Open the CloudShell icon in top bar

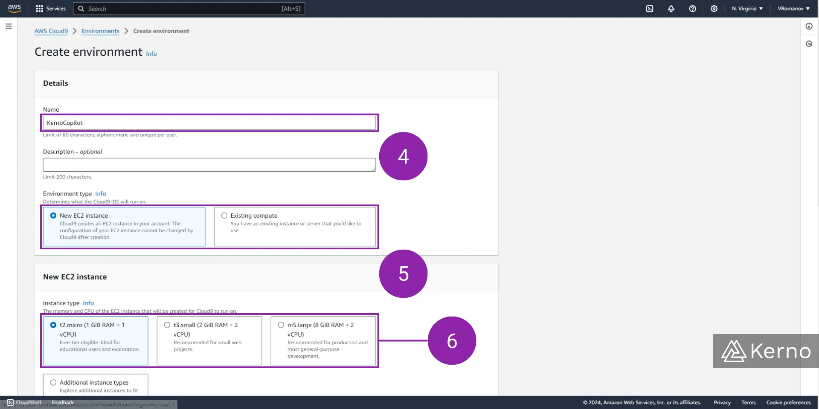650,9
